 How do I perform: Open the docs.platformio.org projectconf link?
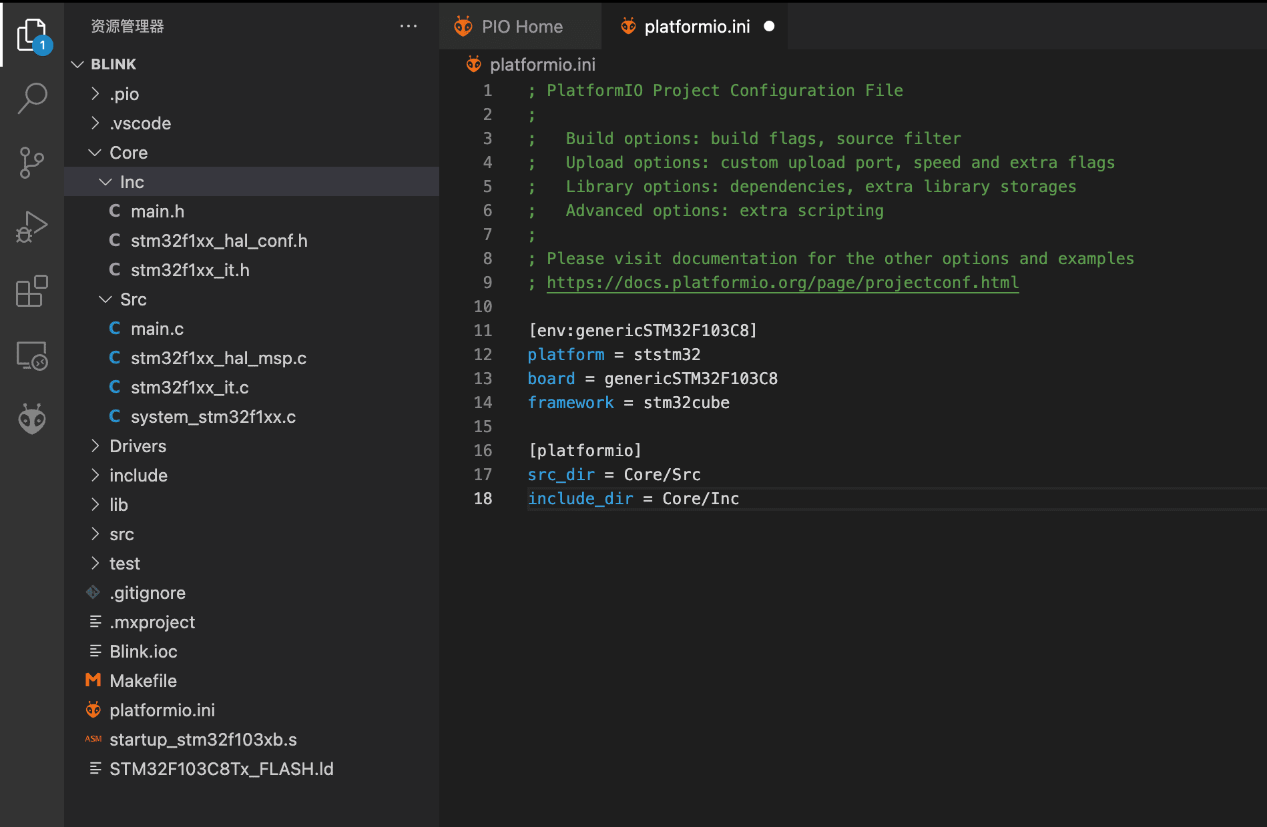click(782, 283)
